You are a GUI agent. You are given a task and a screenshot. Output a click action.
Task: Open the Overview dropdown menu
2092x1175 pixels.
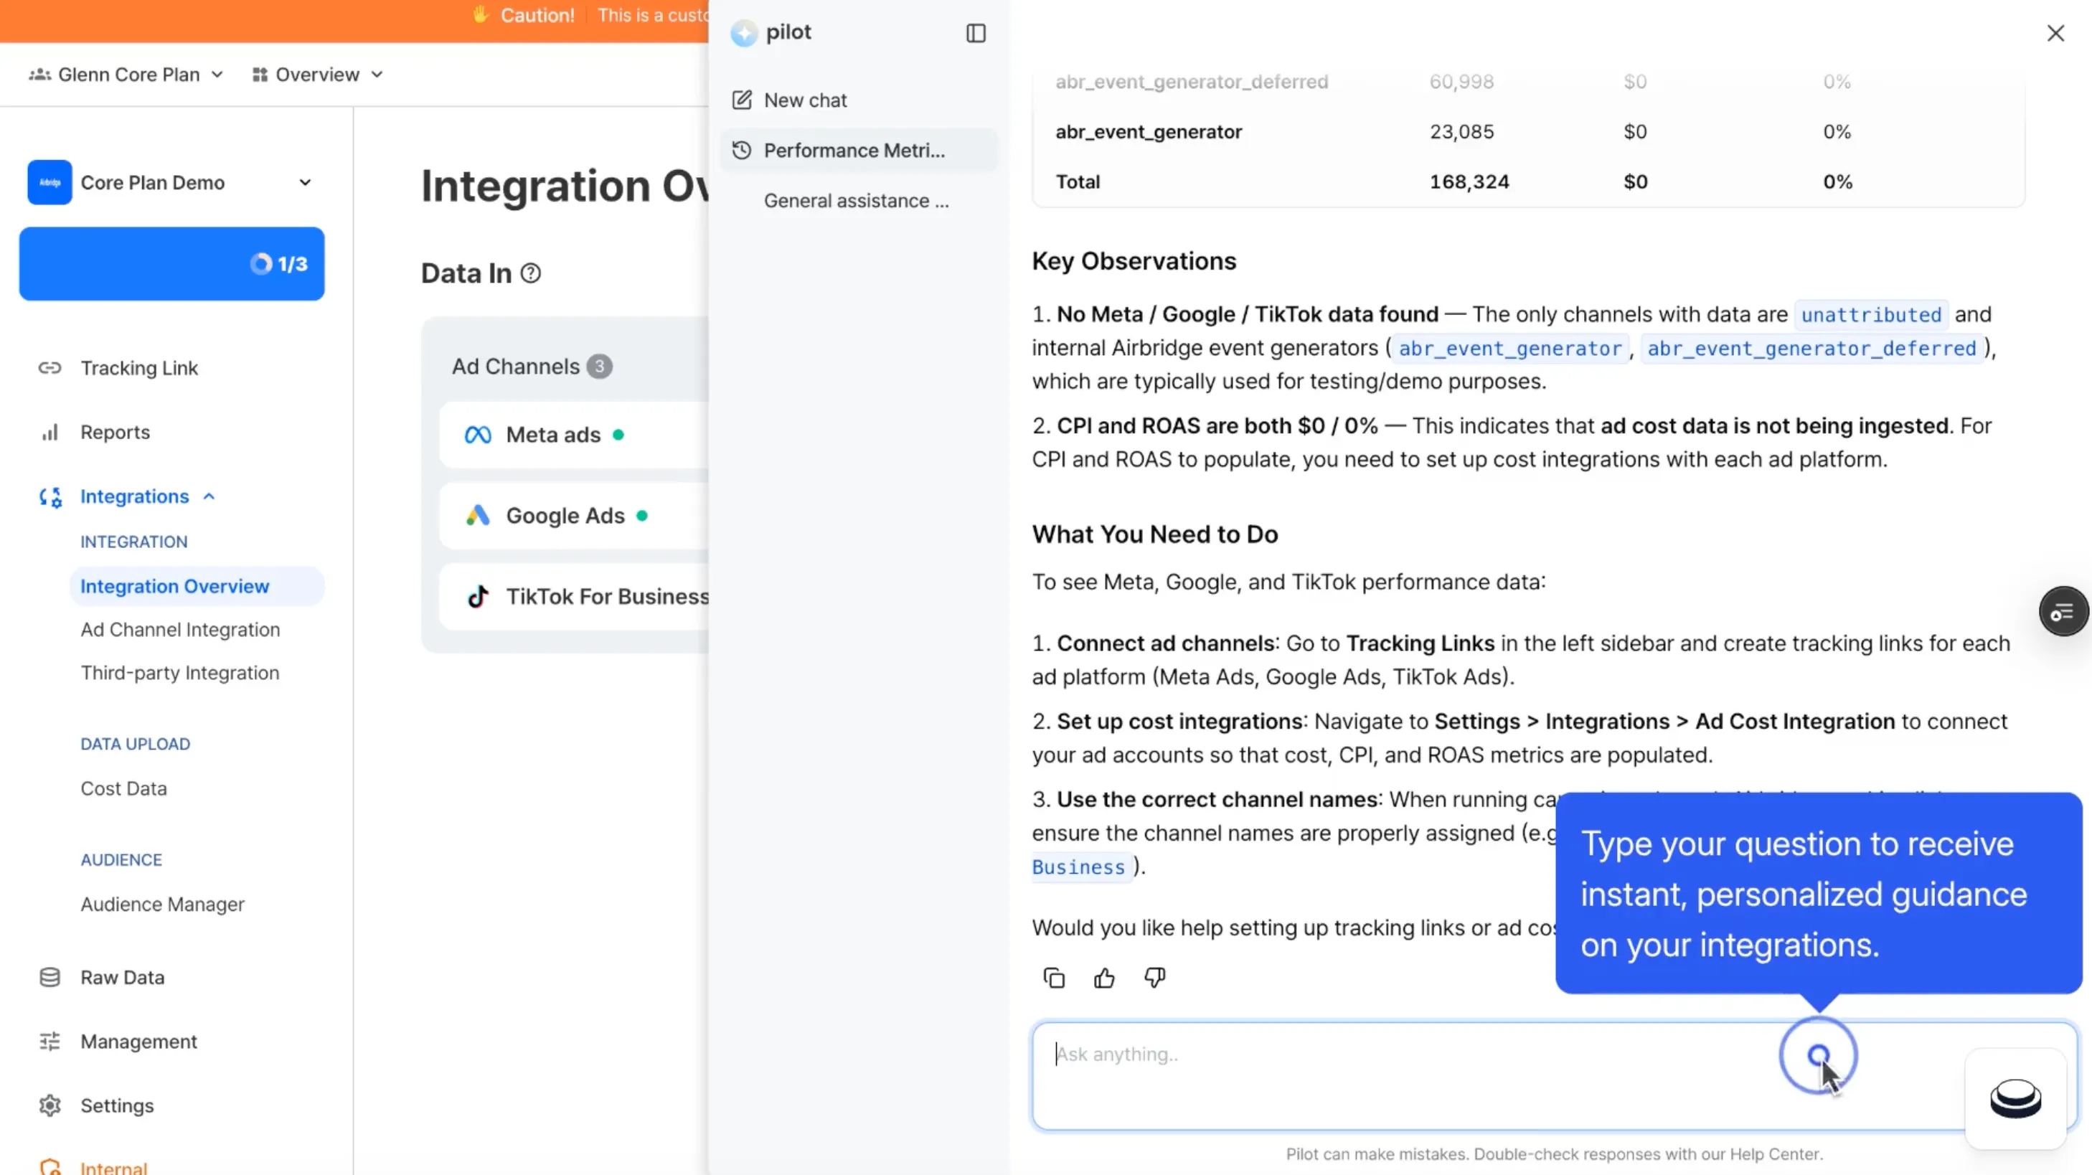(x=318, y=75)
